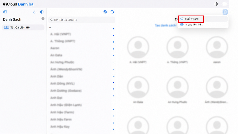The height and width of the screenshot is (134, 238).
Task: Click the share/export icon button
Action: (225, 12)
